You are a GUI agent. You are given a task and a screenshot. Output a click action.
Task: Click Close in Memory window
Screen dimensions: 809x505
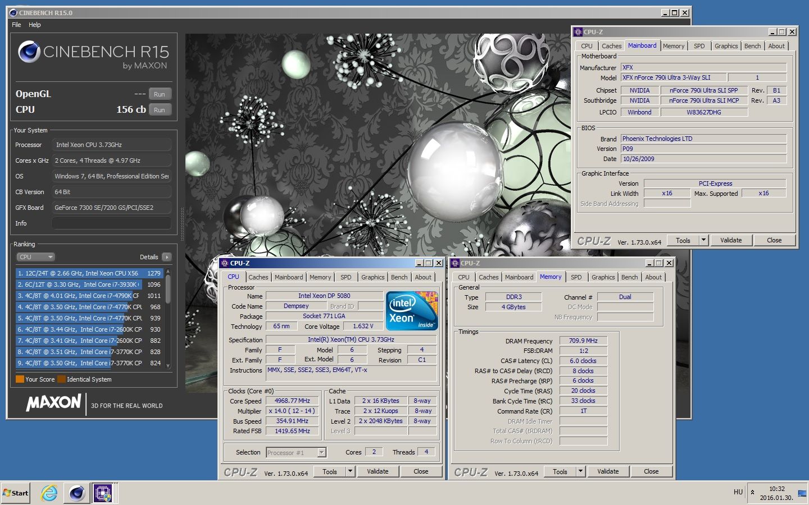pyautogui.click(x=651, y=471)
